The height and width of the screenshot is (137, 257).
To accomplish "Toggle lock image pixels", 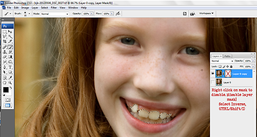I will click(x=224, y=66).
